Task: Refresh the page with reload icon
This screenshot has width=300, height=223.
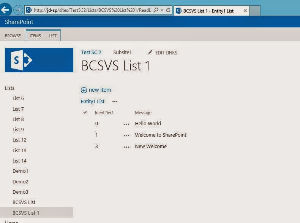Action: [168, 10]
